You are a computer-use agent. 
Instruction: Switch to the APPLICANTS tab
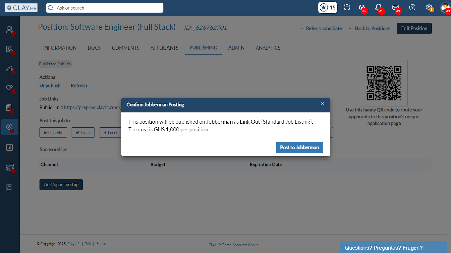(164, 48)
